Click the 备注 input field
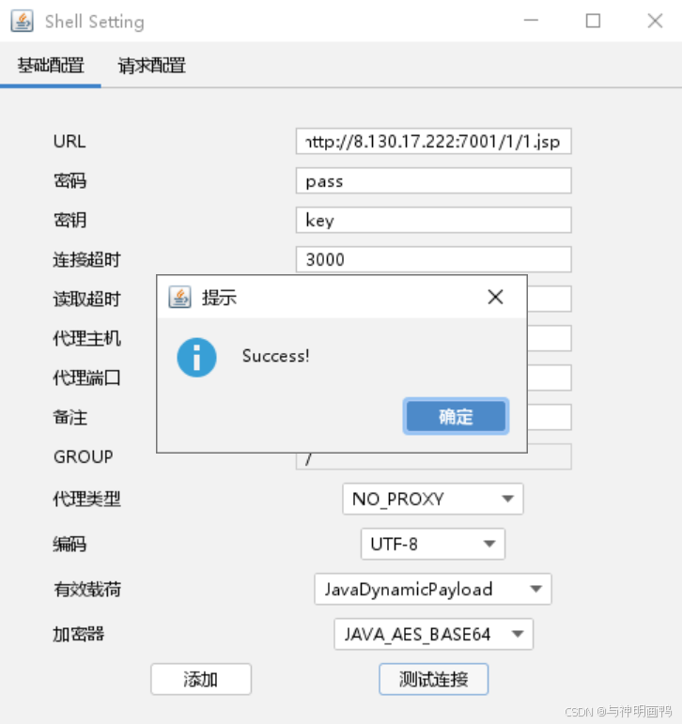 [550, 418]
